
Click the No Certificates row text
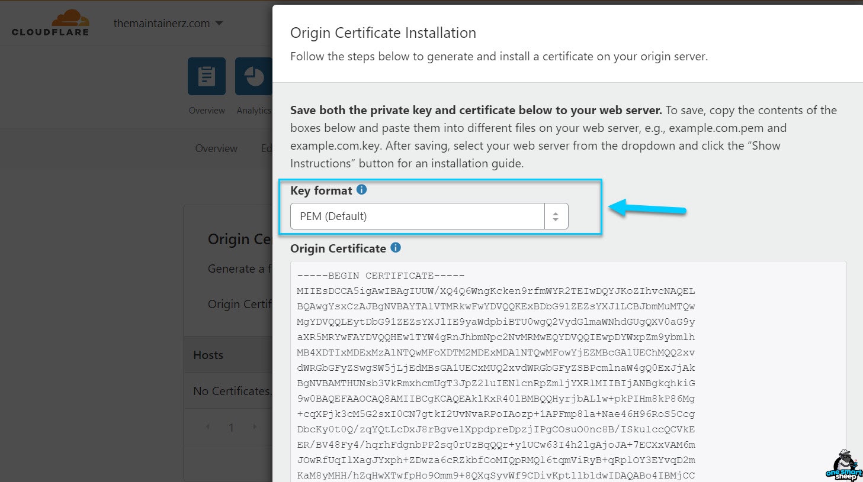(232, 391)
